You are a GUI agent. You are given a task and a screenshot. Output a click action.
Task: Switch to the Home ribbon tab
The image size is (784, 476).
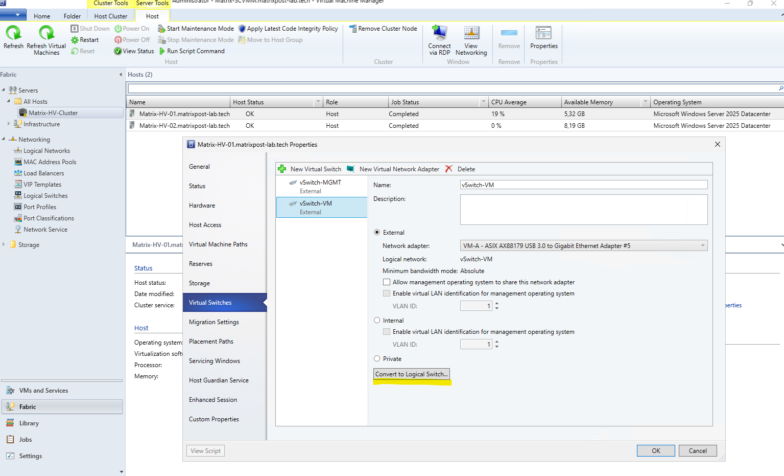tap(42, 16)
